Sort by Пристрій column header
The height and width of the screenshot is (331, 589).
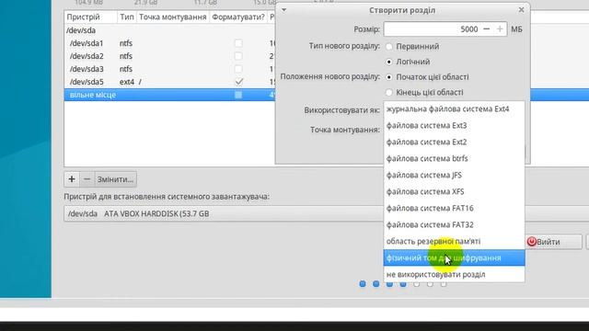tap(90, 17)
